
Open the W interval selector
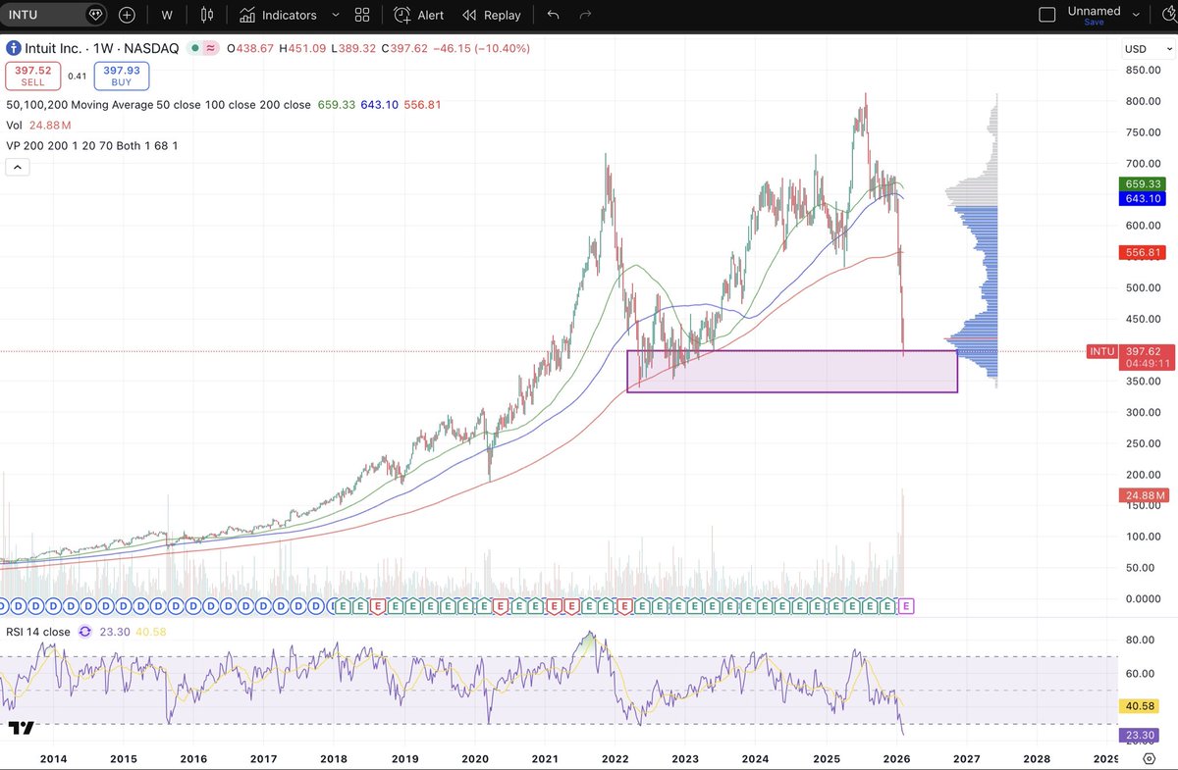[167, 15]
